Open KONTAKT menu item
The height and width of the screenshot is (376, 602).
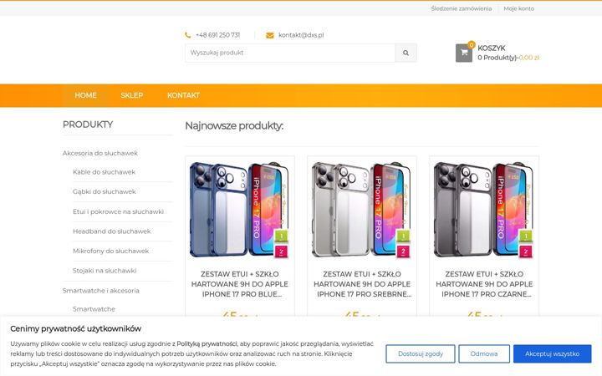183,95
